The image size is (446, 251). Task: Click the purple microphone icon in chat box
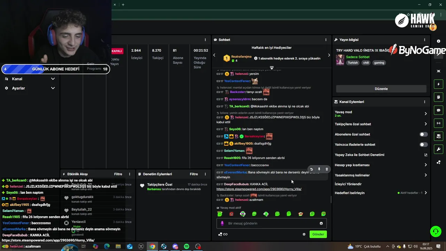coord(222,223)
